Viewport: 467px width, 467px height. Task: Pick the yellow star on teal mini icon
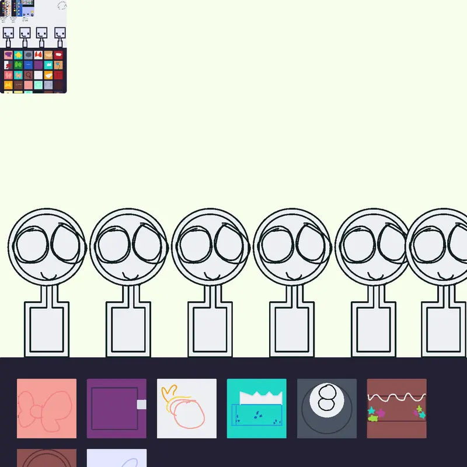(x=18, y=55)
